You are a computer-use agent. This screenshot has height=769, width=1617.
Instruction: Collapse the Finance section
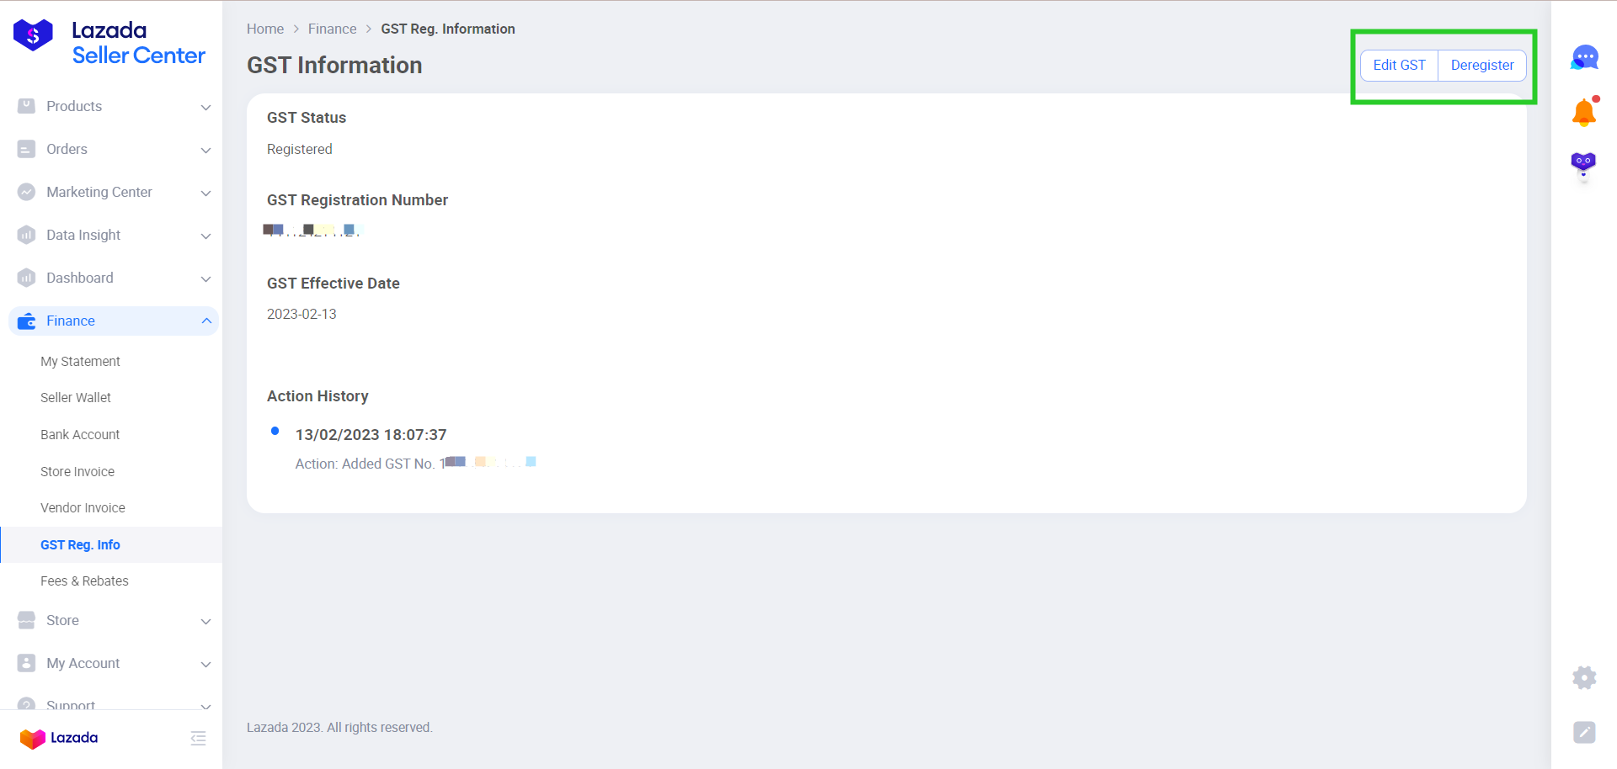pyautogui.click(x=114, y=321)
